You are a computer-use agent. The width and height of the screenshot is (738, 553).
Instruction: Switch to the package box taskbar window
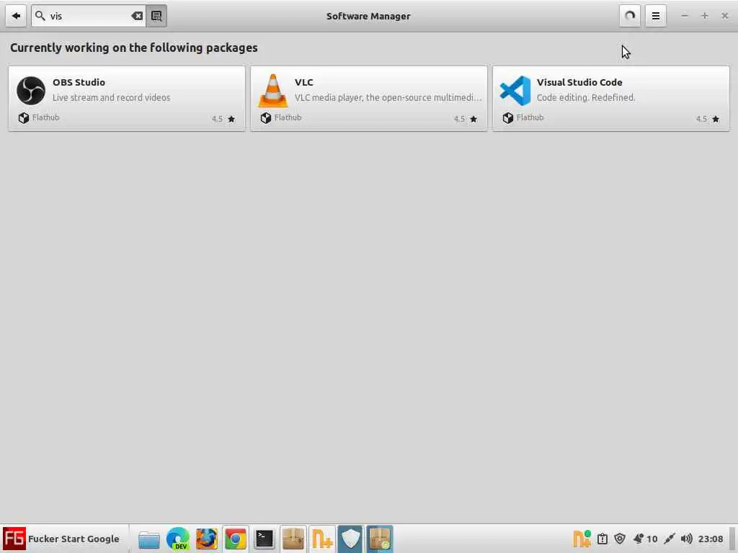(x=293, y=539)
